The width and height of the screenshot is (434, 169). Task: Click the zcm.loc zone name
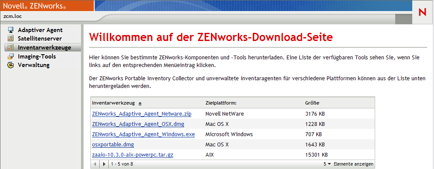pyautogui.click(x=12, y=16)
